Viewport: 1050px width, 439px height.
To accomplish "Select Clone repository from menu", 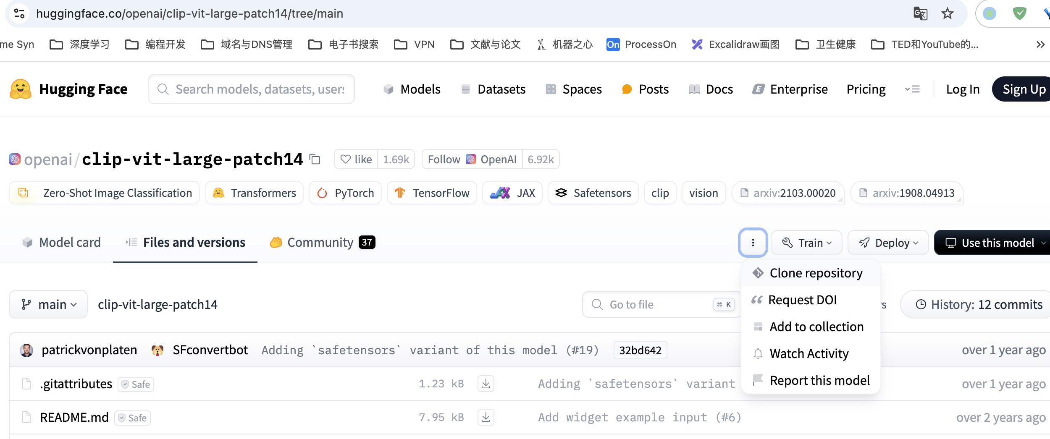I will click(x=811, y=273).
